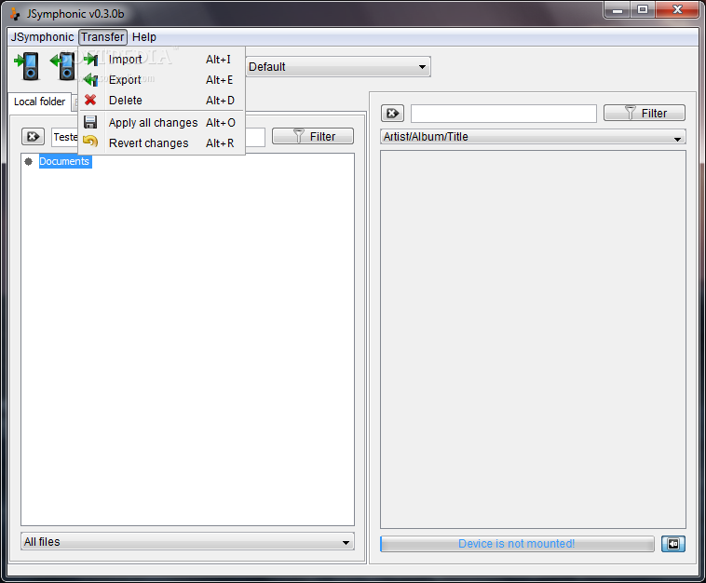Click the Import to device toolbar icon

(x=27, y=67)
